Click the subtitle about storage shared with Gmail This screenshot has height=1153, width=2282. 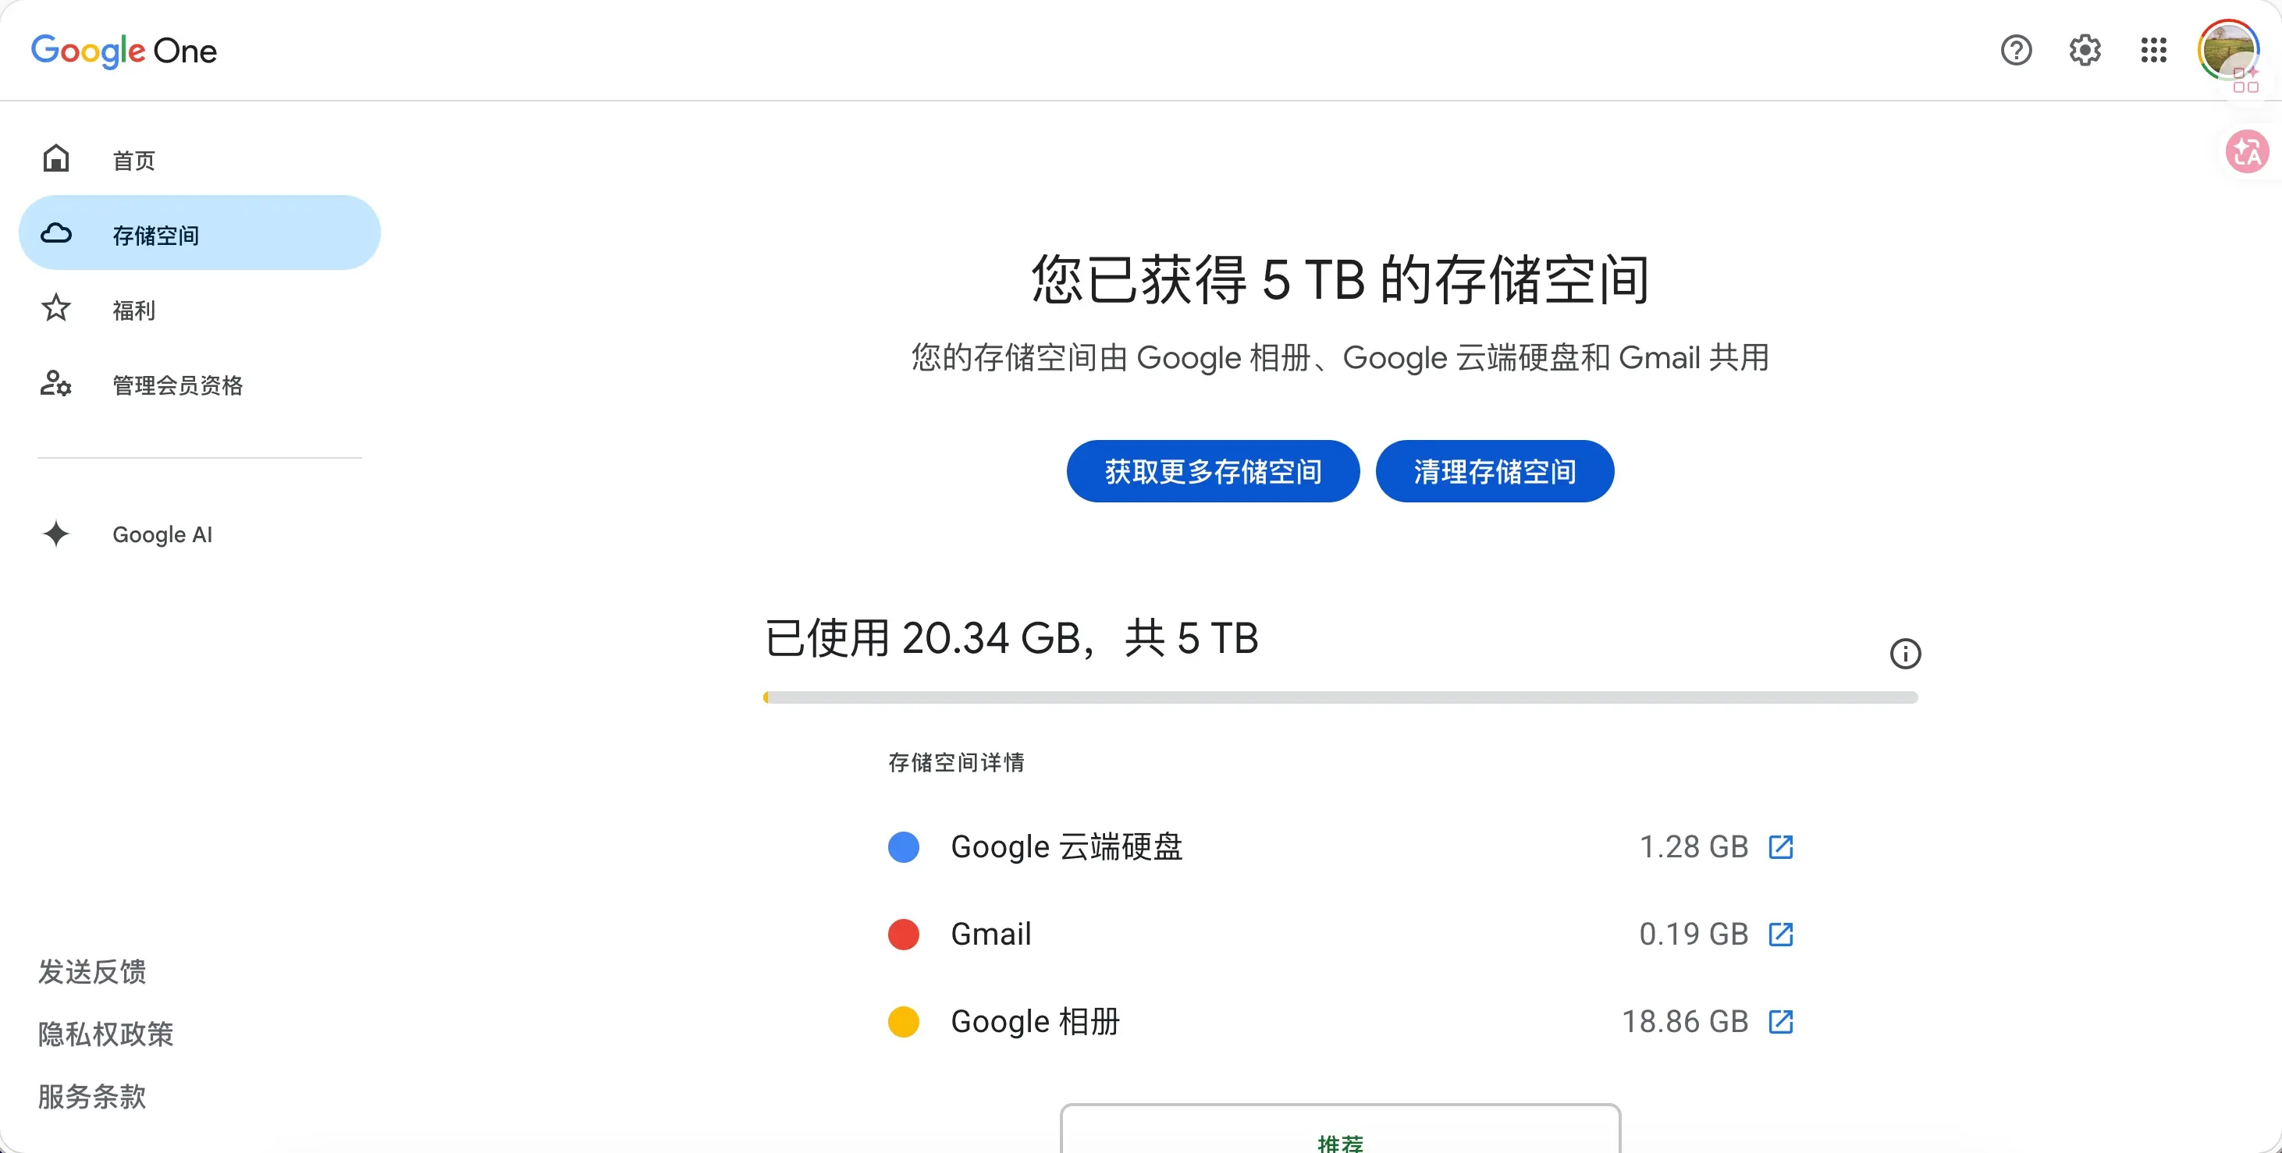click(1340, 358)
